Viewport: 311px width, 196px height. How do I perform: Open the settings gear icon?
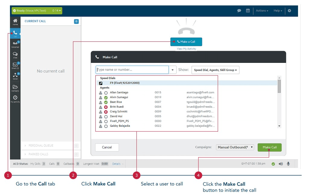pyautogui.click(x=290, y=11)
